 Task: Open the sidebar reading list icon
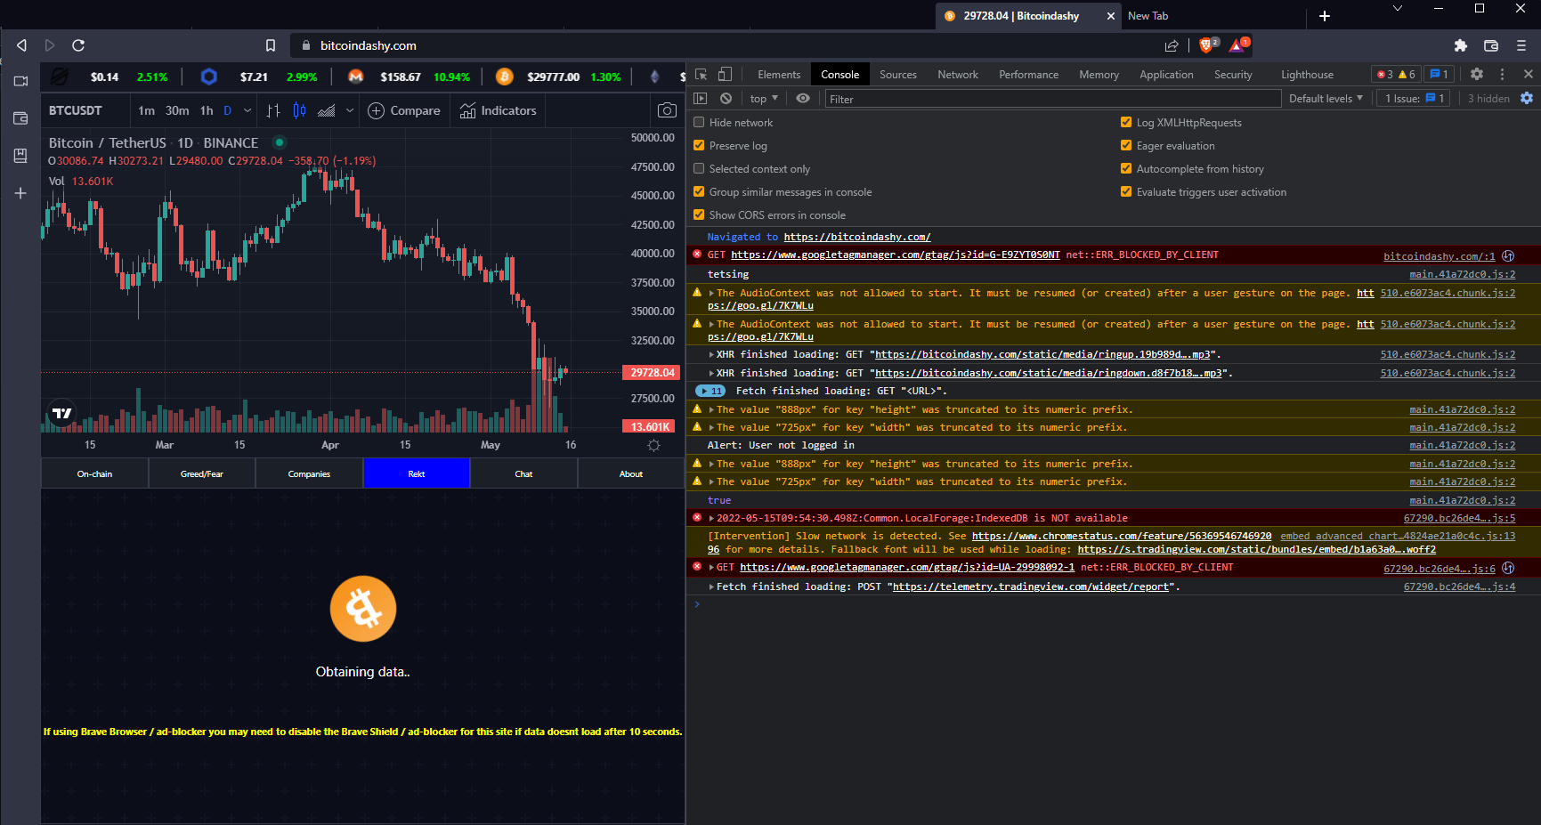(x=20, y=156)
